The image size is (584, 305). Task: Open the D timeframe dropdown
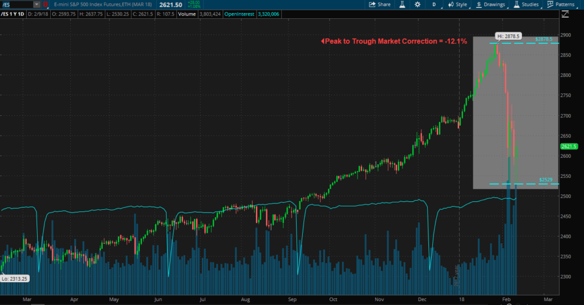[x=434, y=5]
